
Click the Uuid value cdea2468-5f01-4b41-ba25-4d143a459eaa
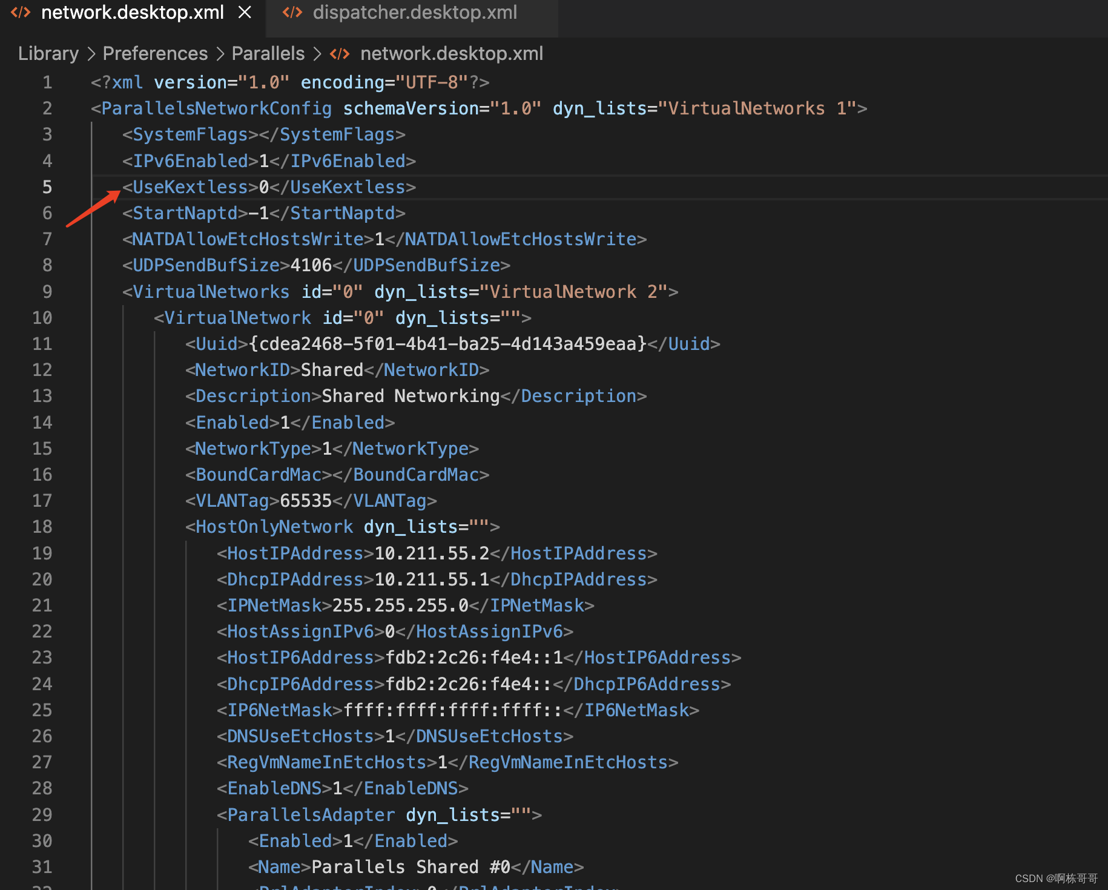(x=448, y=344)
